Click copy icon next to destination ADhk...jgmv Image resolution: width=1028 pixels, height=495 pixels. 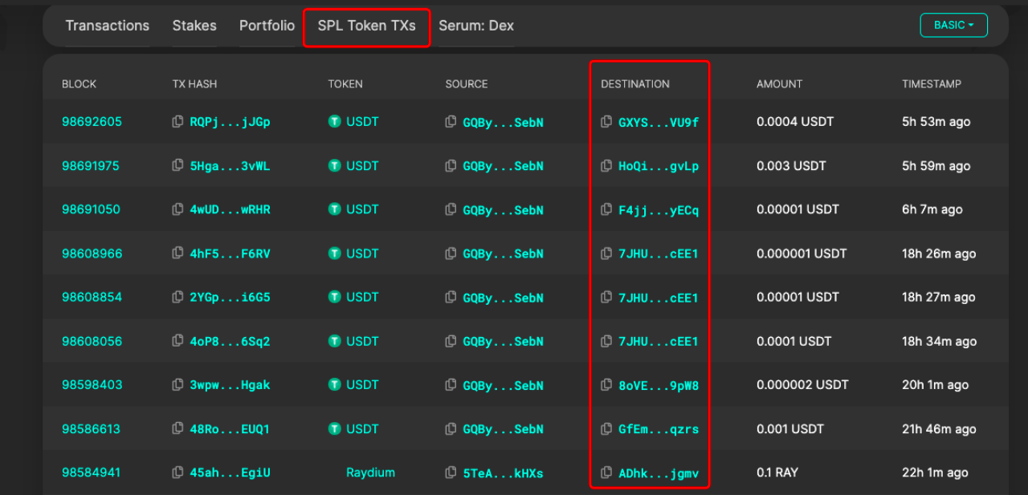coord(606,473)
